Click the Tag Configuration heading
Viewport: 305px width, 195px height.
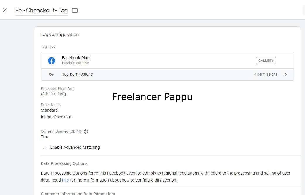[x=60, y=35]
